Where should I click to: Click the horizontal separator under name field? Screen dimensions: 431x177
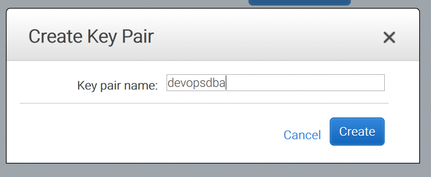point(204,103)
